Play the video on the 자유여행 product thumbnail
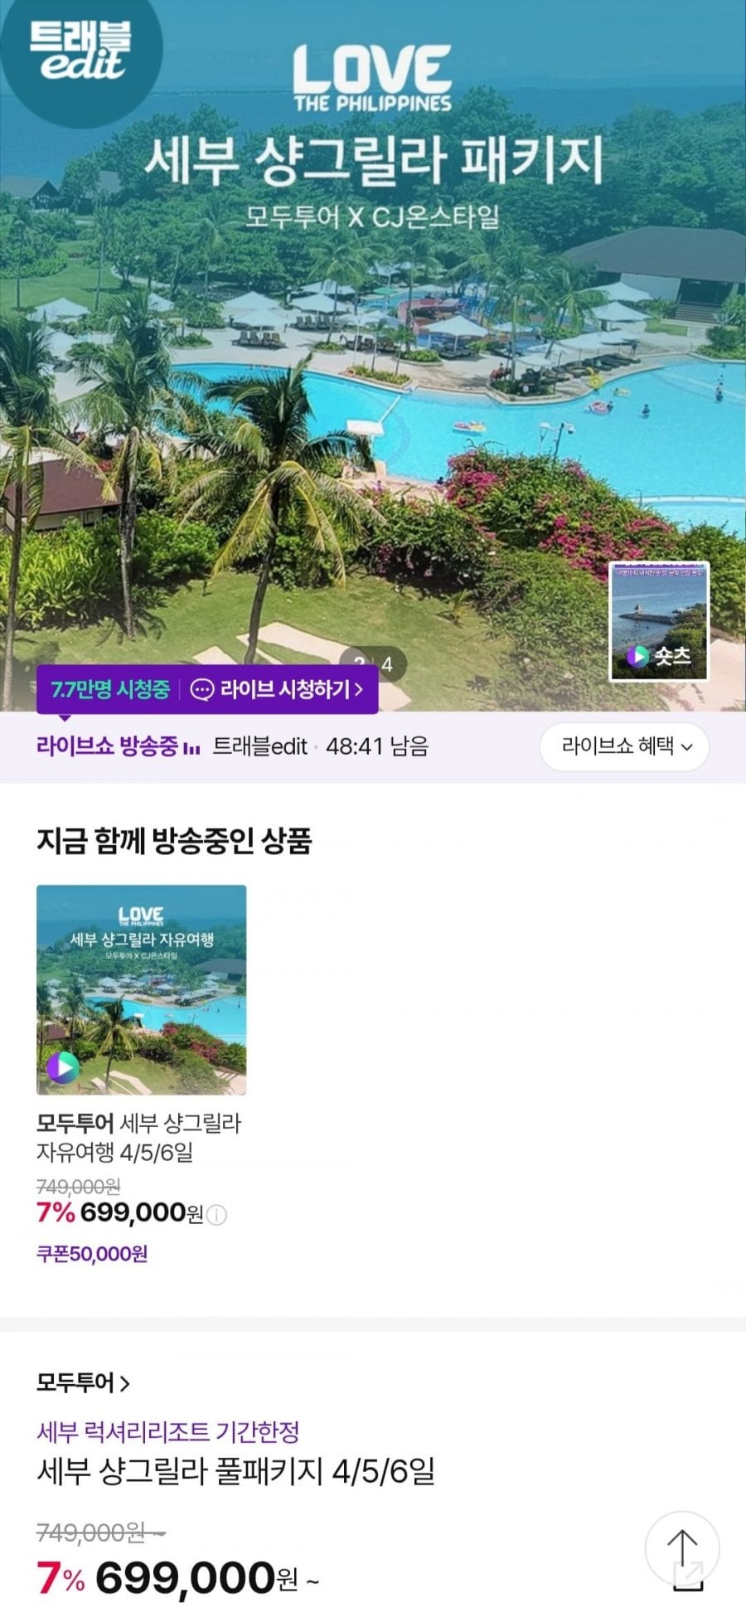The width and height of the screenshot is (746, 1608). (x=63, y=1067)
